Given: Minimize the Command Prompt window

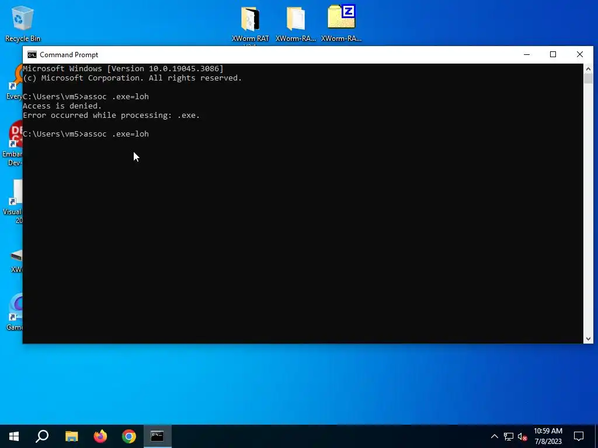Looking at the screenshot, I should [x=527, y=54].
